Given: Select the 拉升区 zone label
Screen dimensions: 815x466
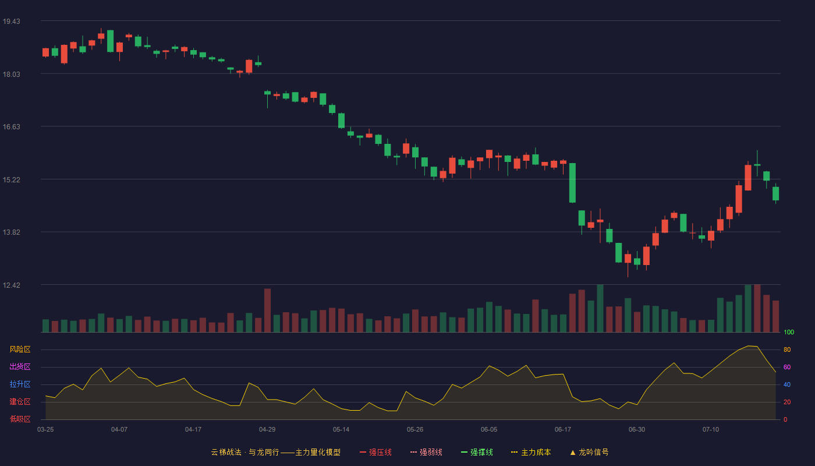Looking at the screenshot, I should [20, 384].
